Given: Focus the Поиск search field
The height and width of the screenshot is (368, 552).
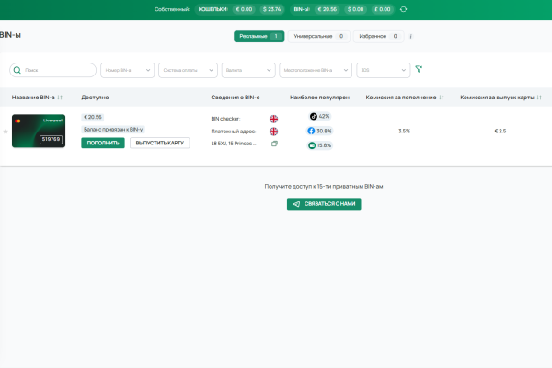Looking at the screenshot, I should point(52,70).
